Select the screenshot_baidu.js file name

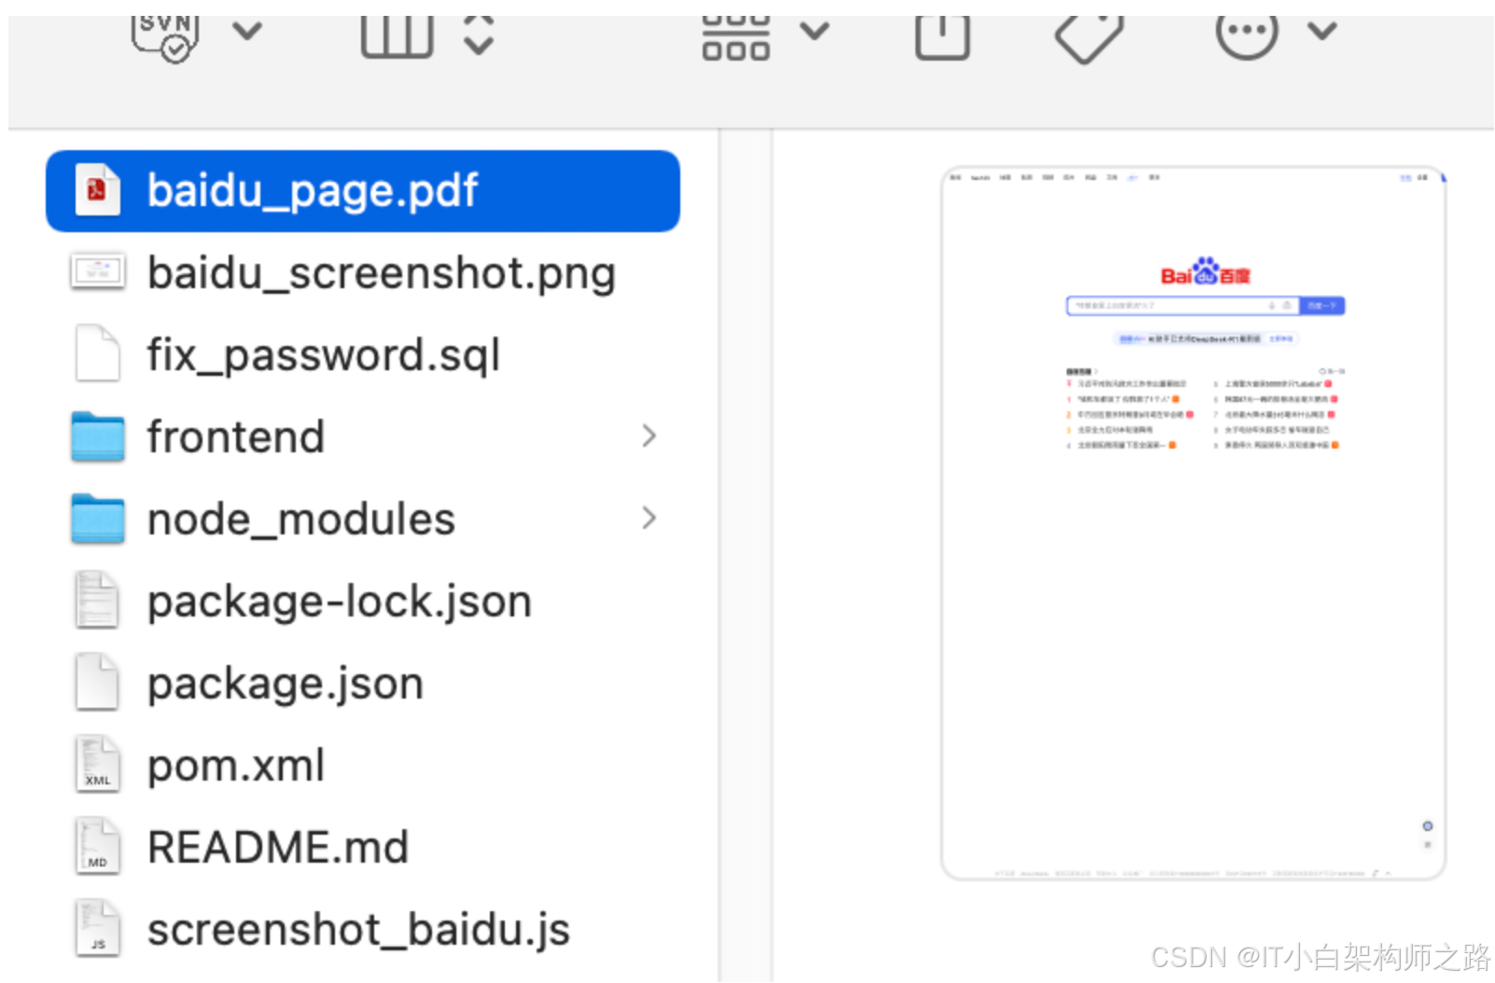point(359,930)
